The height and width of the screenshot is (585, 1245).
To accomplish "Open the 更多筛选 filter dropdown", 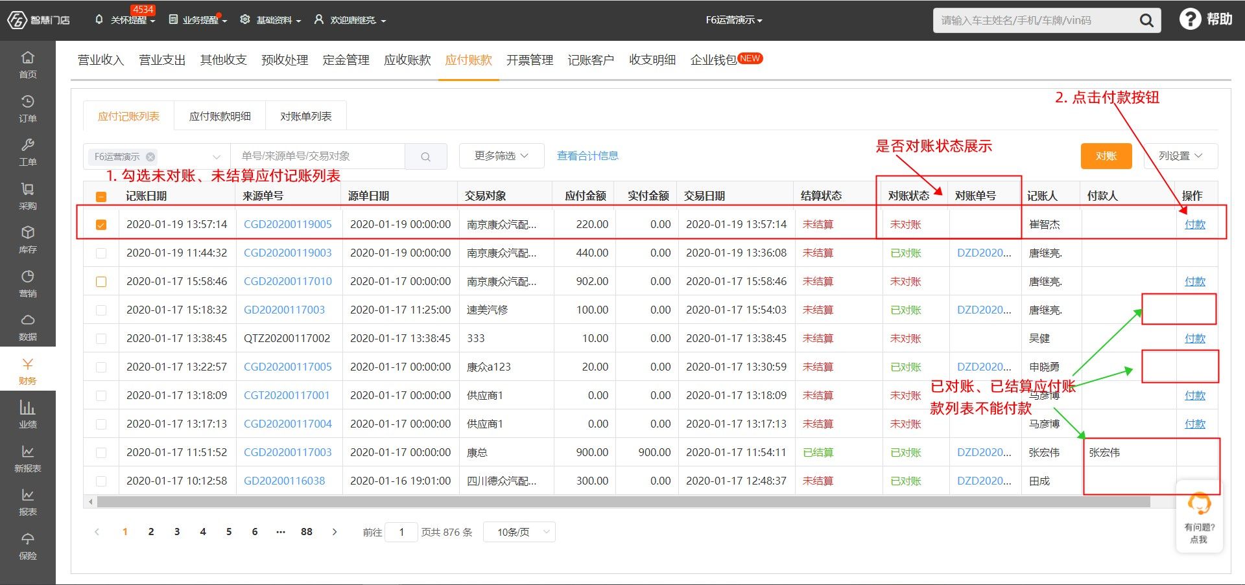I will pyautogui.click(x=501, y=156).
